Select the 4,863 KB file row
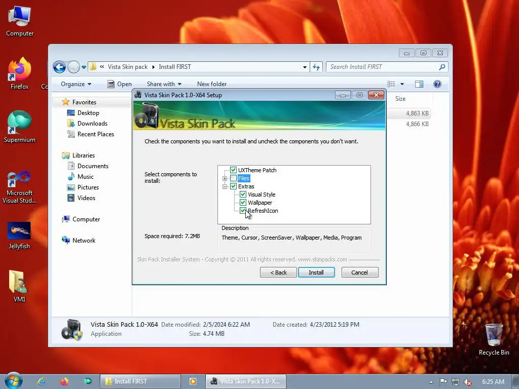Image resolution: width=519 pixels, height=389 pixels. [x=409, y=113]
